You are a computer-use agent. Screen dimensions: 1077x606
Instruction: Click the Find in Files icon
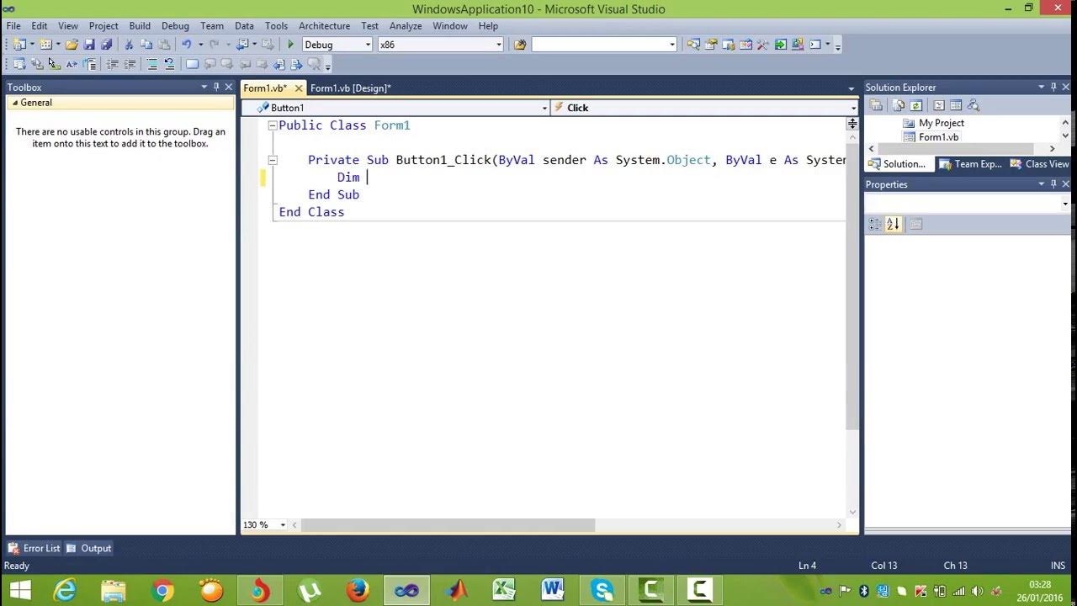(x=520, y=45)
